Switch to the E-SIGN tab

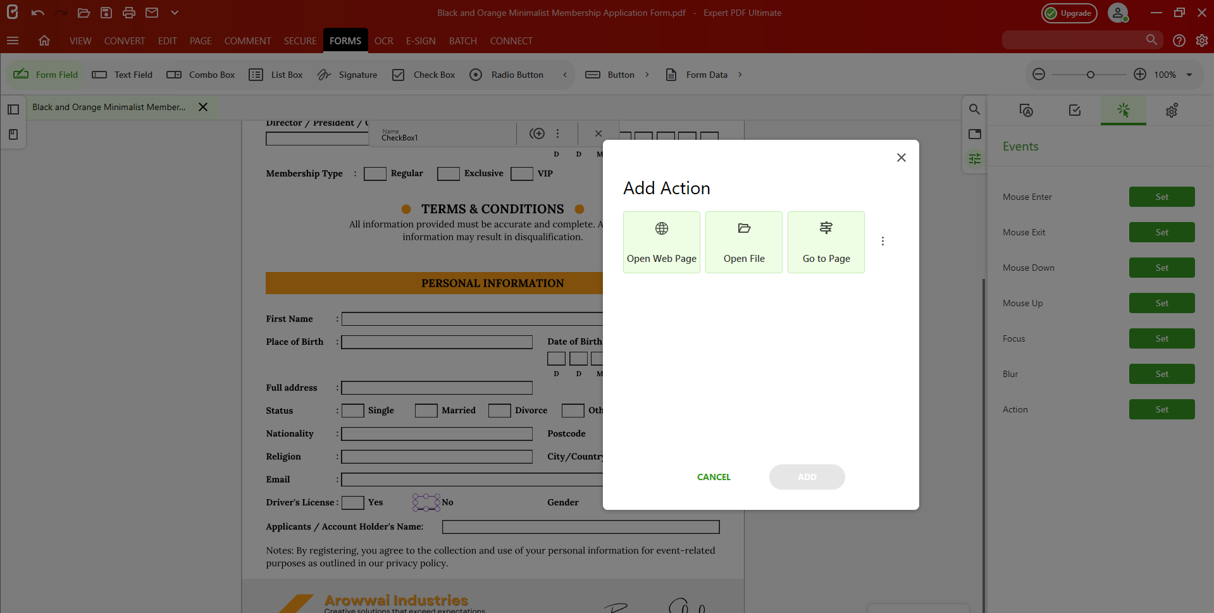tap(420, 40)
